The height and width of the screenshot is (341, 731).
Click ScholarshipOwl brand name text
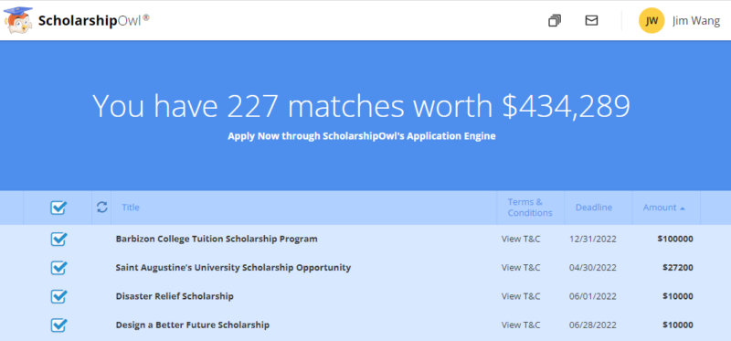click(94, 21)
